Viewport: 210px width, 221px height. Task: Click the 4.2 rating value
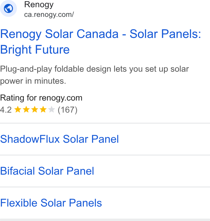click(x=6, y=110)
